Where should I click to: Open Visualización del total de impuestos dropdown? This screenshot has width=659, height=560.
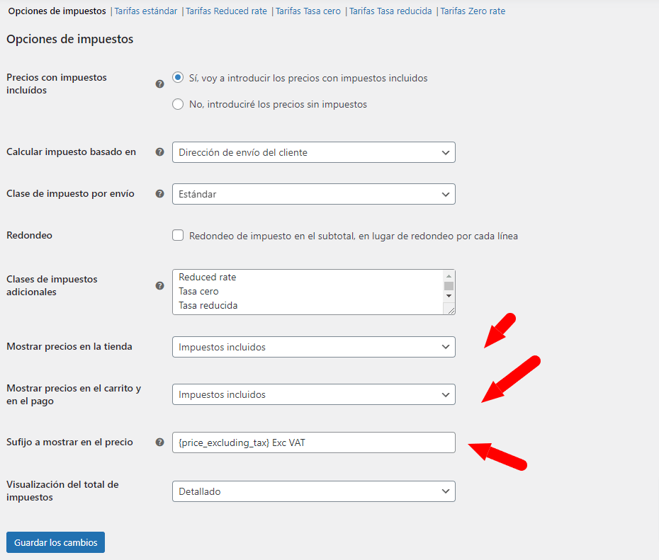(313, 491)
